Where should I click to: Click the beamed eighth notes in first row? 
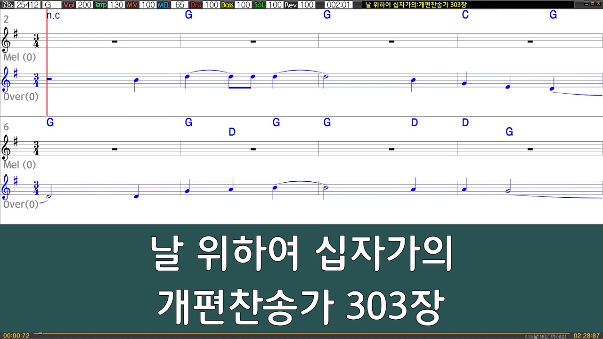point(242,81)
